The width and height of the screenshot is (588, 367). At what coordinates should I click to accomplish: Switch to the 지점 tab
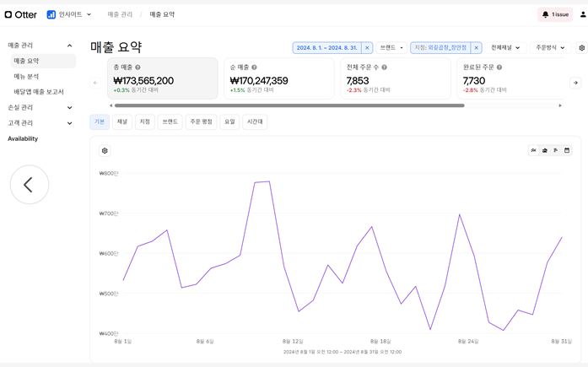tap(145, 121)
